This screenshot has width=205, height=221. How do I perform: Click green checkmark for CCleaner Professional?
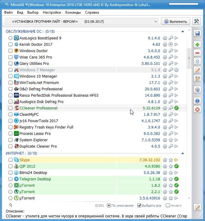click(x=176, y=108)
